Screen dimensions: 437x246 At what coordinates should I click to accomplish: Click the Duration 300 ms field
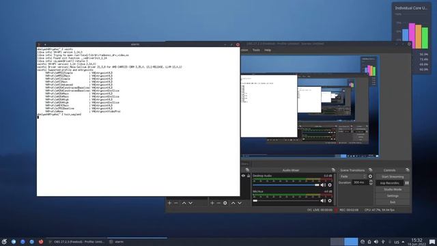click(x=361, y=182)
